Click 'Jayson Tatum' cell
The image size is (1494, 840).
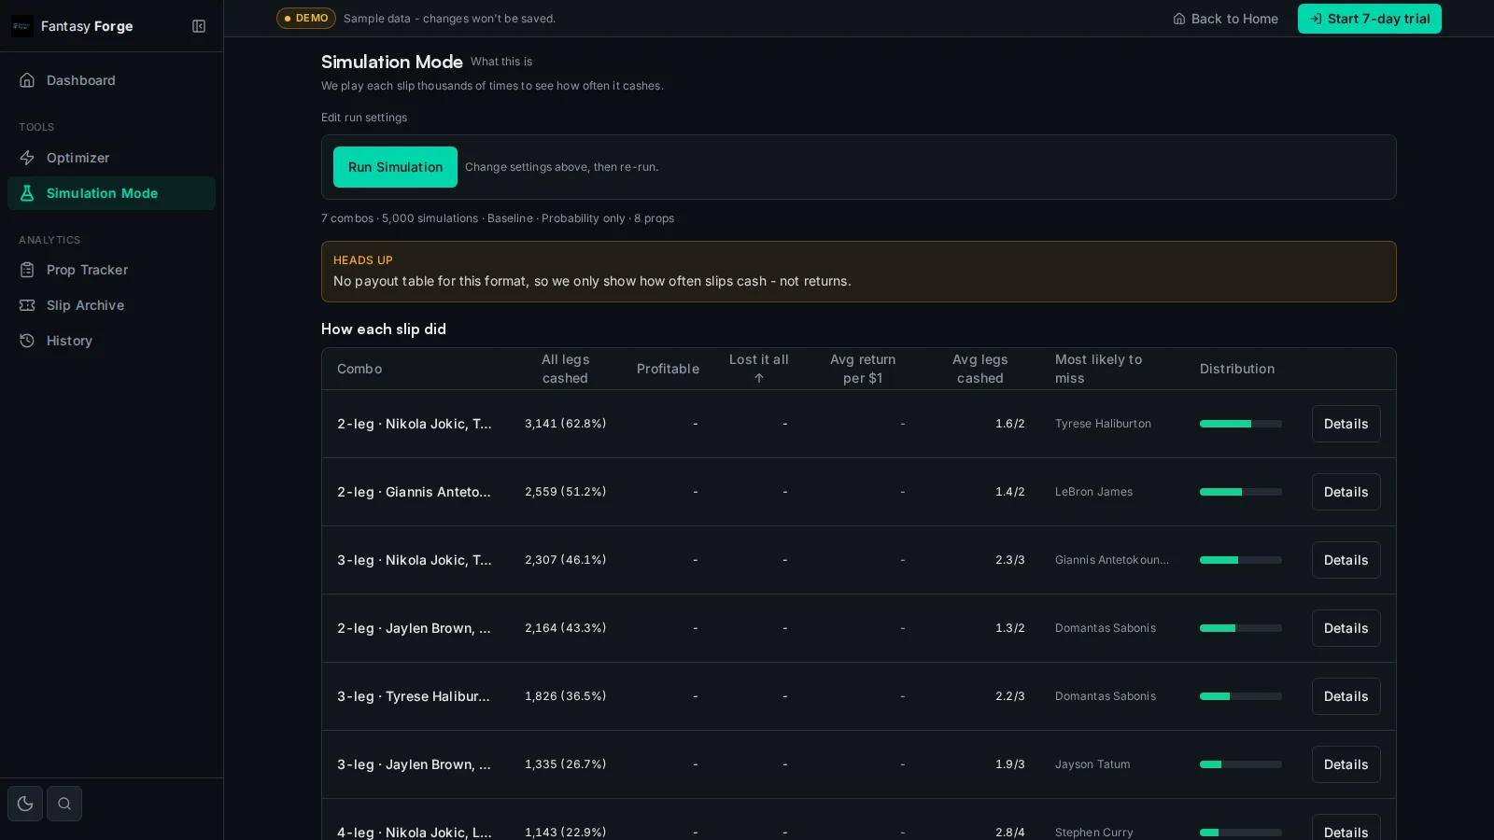tap(1092, 764)
